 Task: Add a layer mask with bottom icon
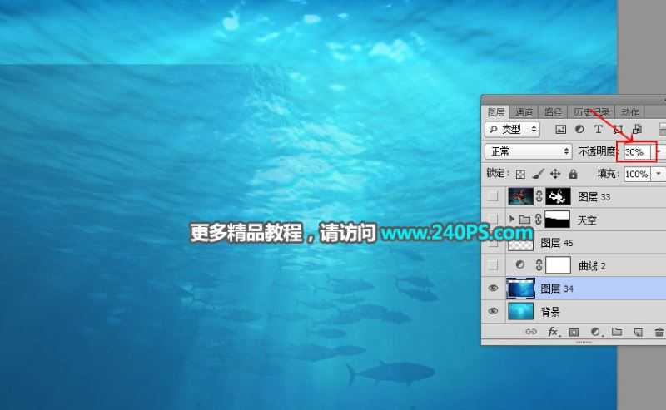[x=574, y=333]
